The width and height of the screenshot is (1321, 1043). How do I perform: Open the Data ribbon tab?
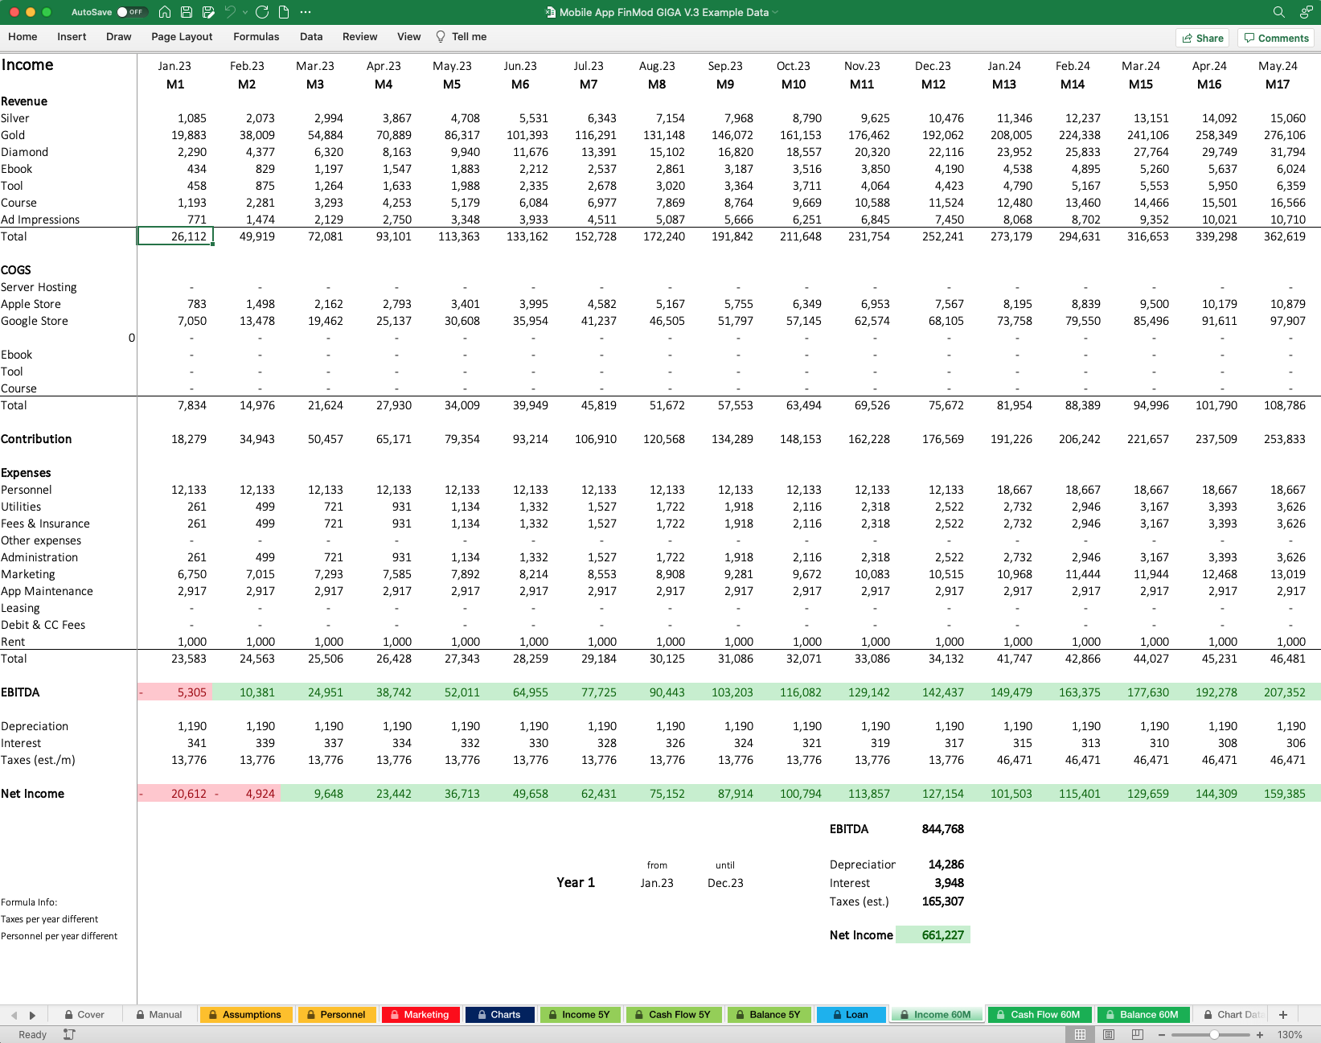point(311,37)
